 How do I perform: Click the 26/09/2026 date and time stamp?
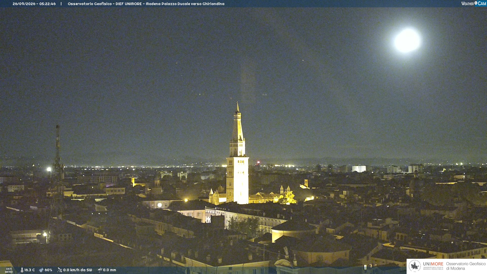(34, 4)
